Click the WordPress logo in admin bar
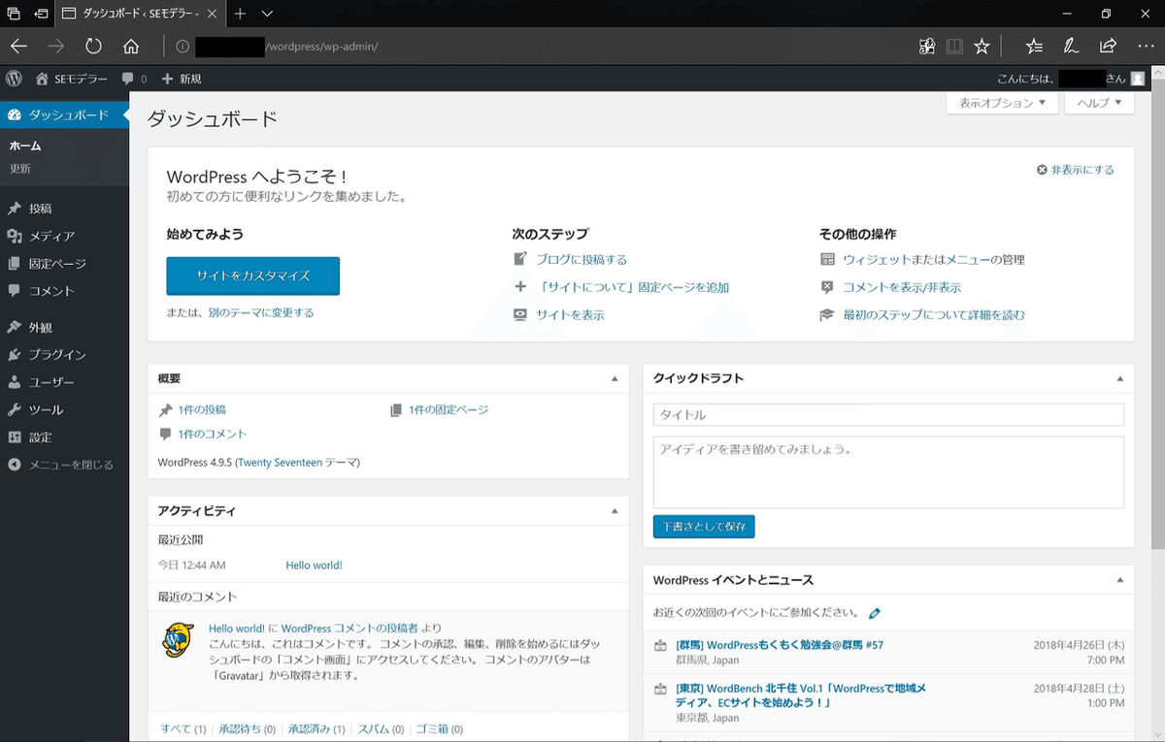The height and width of the screenshot is (742, 1165). [x=14, y=79]
